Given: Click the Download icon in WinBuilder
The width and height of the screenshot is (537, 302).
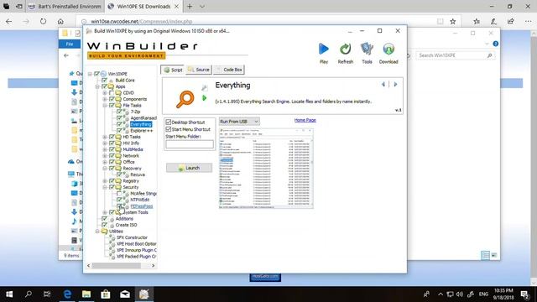Looking at the screenshot, I should click(x=388, y=49).
